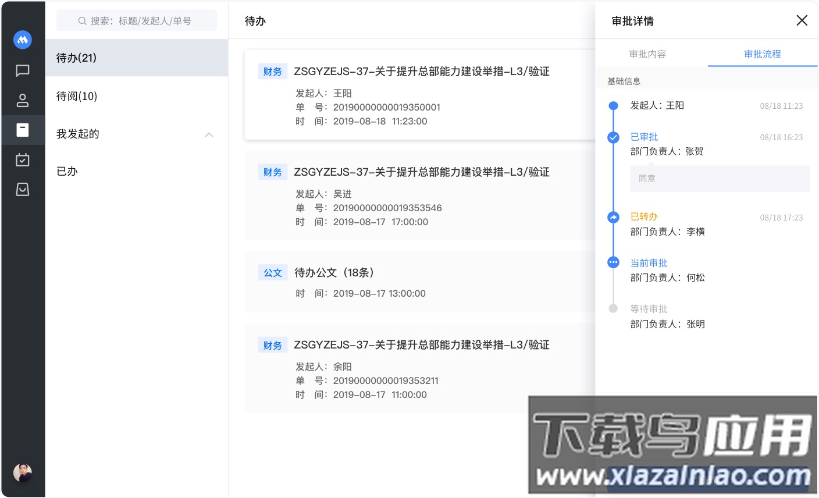Viewport: 819px width, 498px height.
Task: Click the gray waiting node for 张明
Action: (613, 308)
